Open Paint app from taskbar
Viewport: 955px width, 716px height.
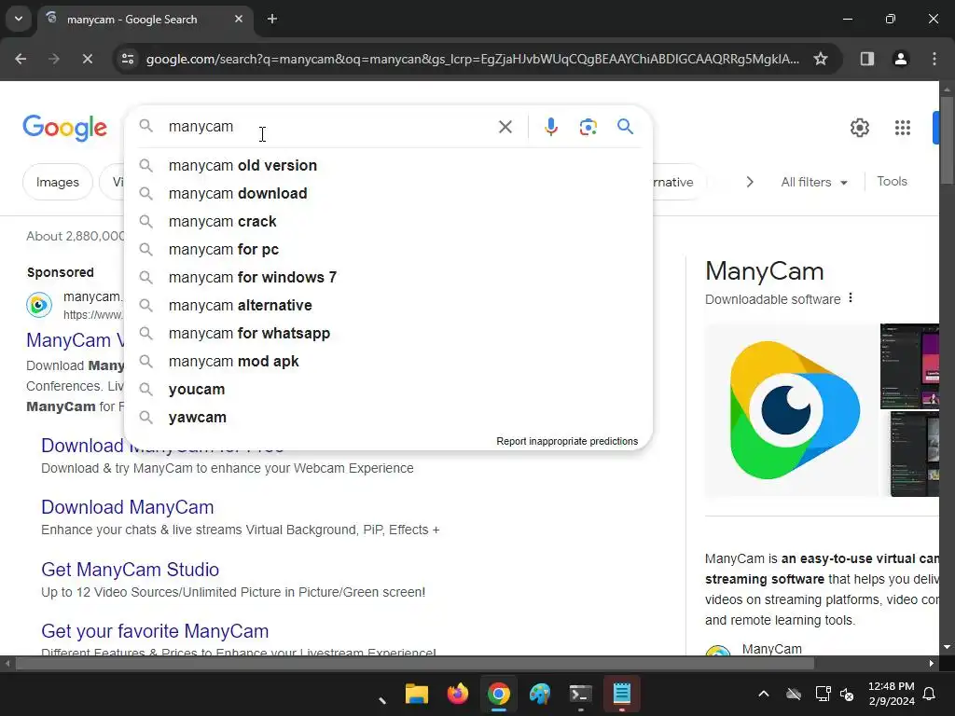540,694
